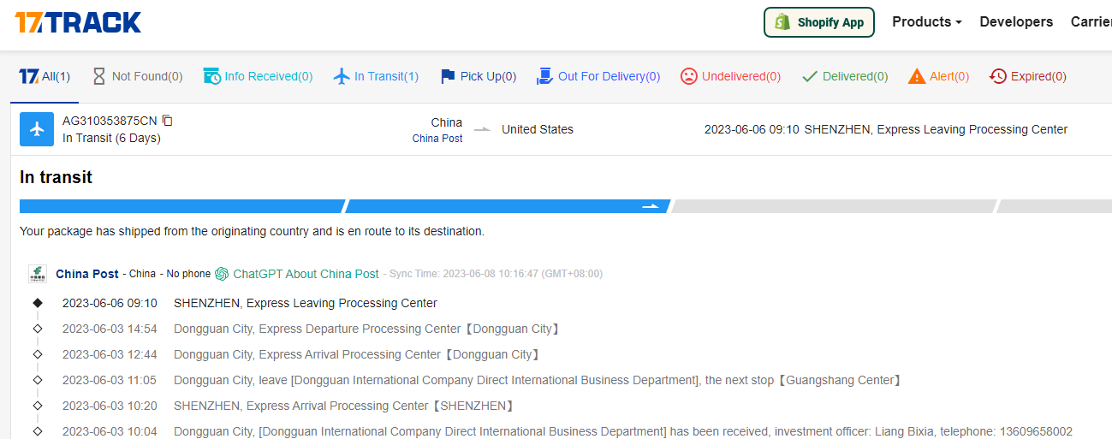Image resolution: width=1112 pixels, height=439 pixels.
Task: Open the Developers menu item
Action: [x=1016, y=22]
